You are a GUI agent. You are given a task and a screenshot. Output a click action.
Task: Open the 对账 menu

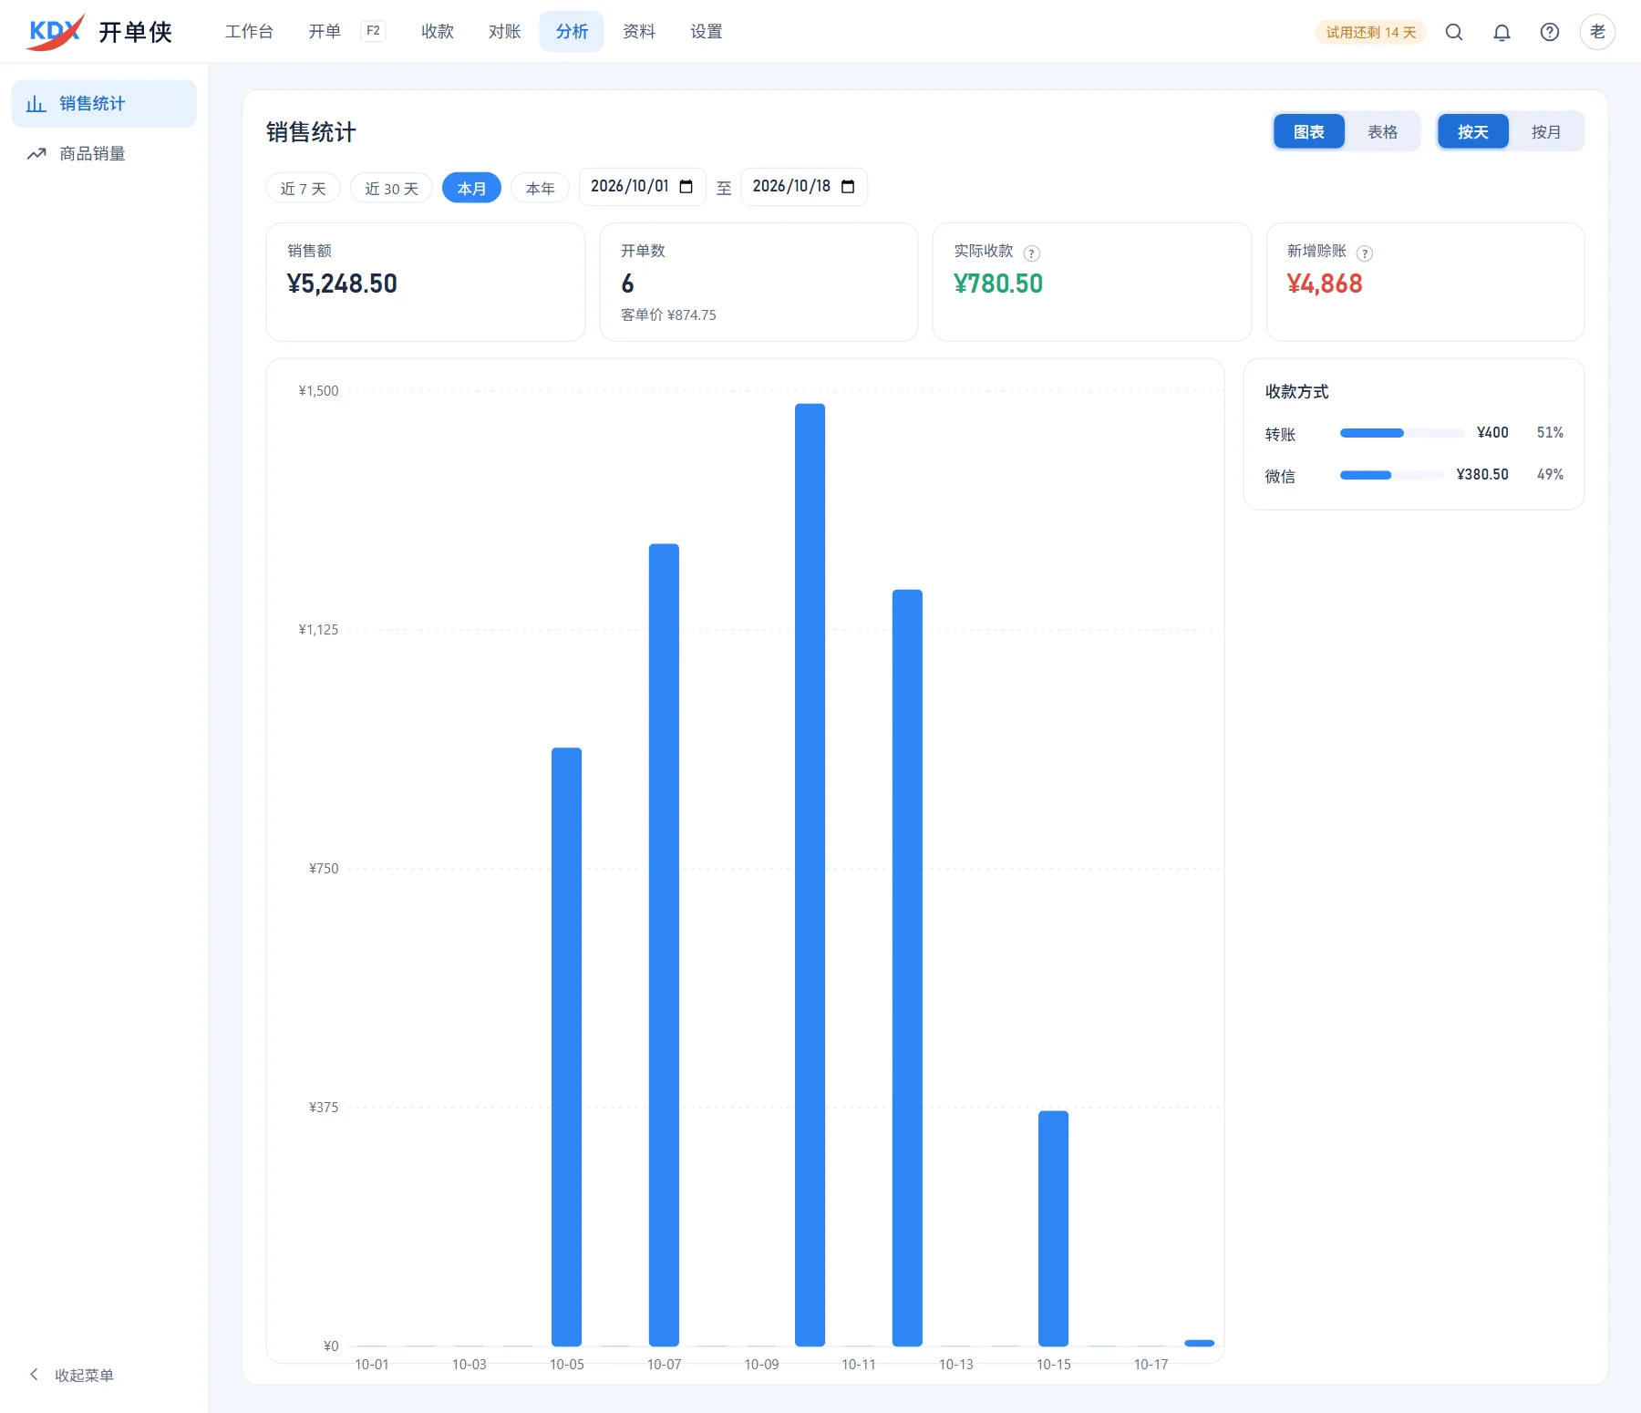[x=504, y=32]
